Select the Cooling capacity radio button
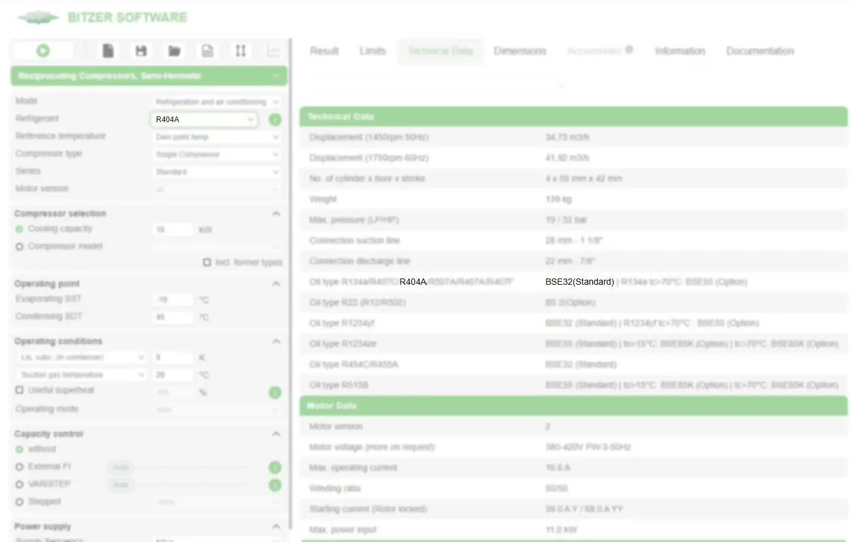 [19, 229]
